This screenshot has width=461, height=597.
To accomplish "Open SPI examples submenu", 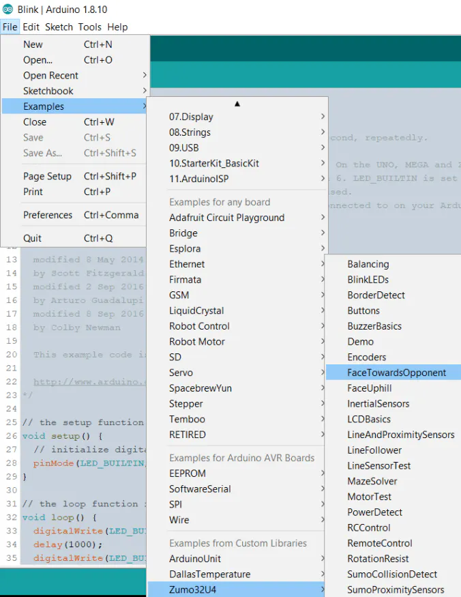I will (x=237, y=504).
